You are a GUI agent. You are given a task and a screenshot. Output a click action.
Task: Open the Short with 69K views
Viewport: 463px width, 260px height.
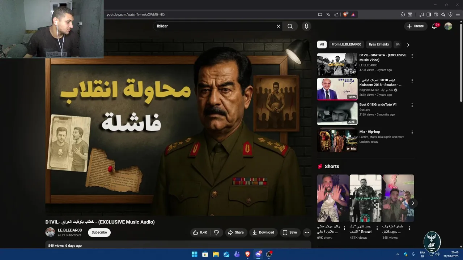point(333,198)
